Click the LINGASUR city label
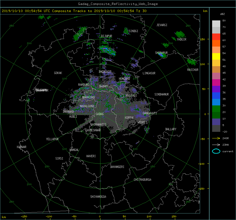This screenshot has width=236, height=220. pos(149,73)
